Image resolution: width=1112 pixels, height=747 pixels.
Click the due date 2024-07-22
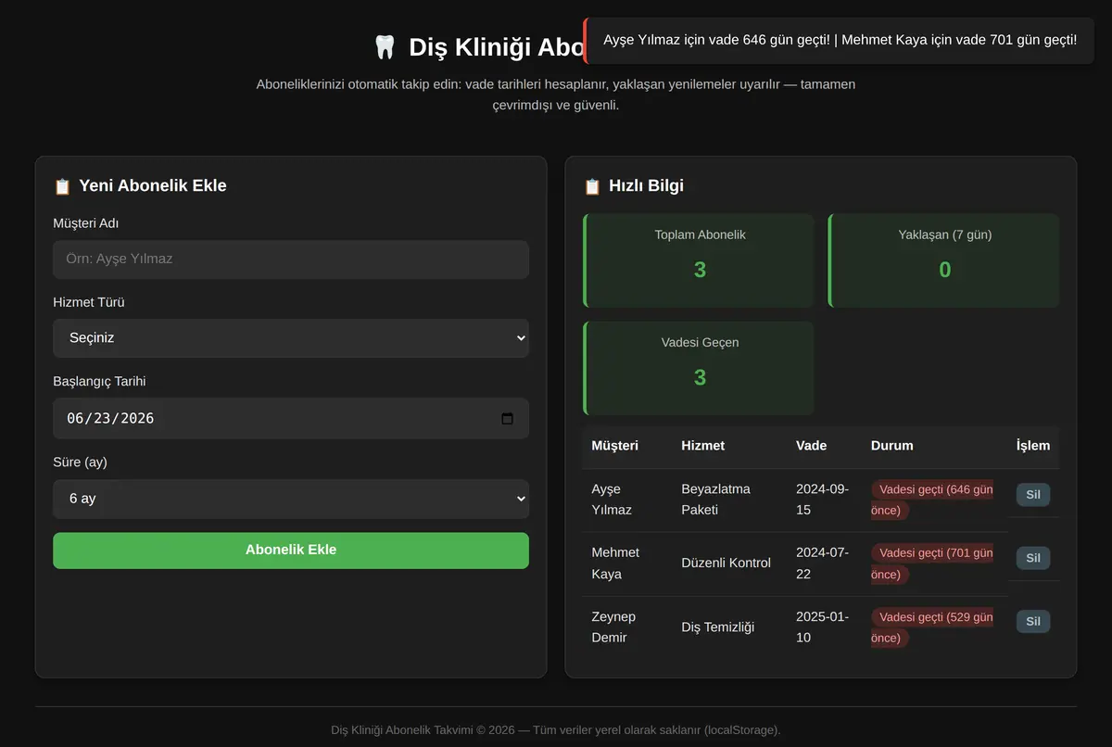pos(822,563)
